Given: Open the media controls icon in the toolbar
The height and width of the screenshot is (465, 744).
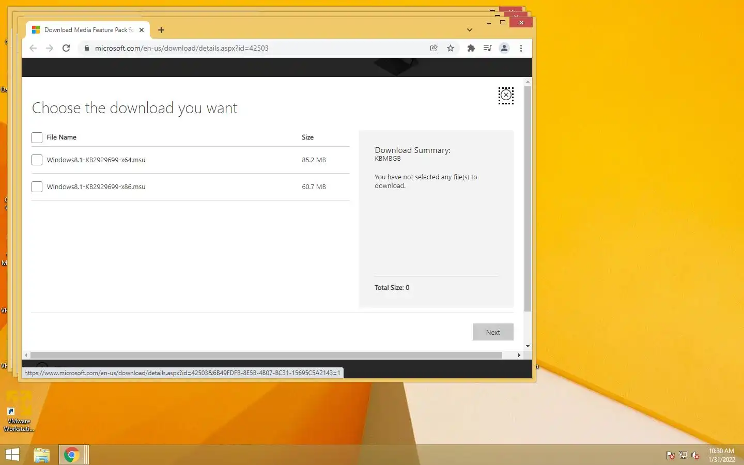Looking at the screenshot, I should [487, 48].
